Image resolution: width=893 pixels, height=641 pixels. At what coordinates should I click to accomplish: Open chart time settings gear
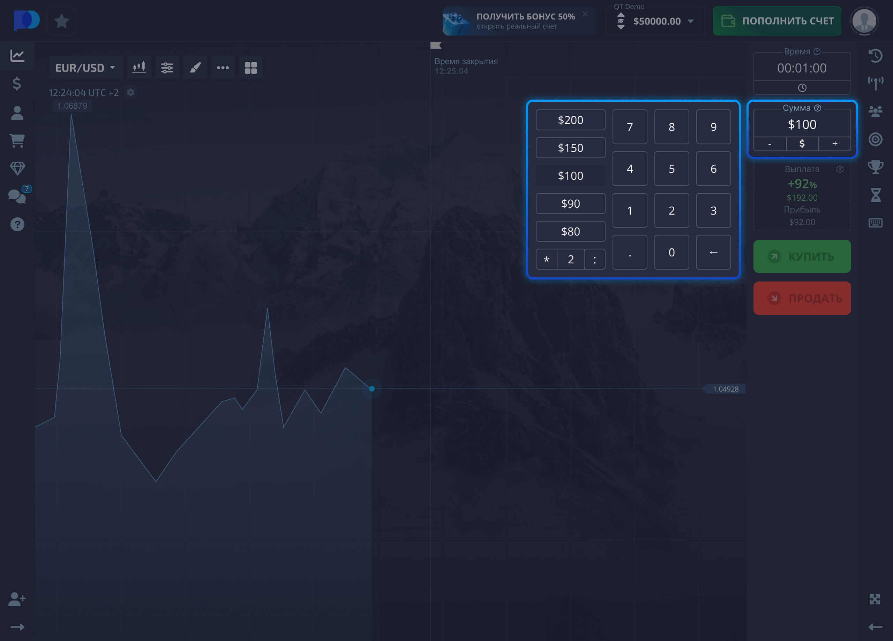130,92
